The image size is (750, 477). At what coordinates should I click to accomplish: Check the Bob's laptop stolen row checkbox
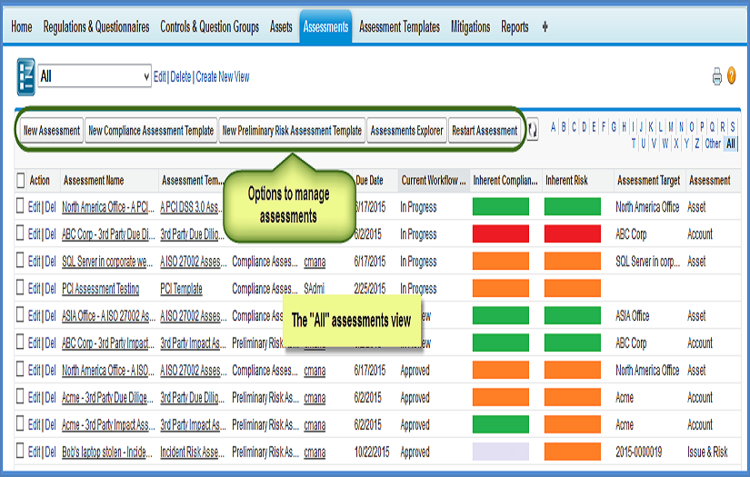tap(20, 452)
